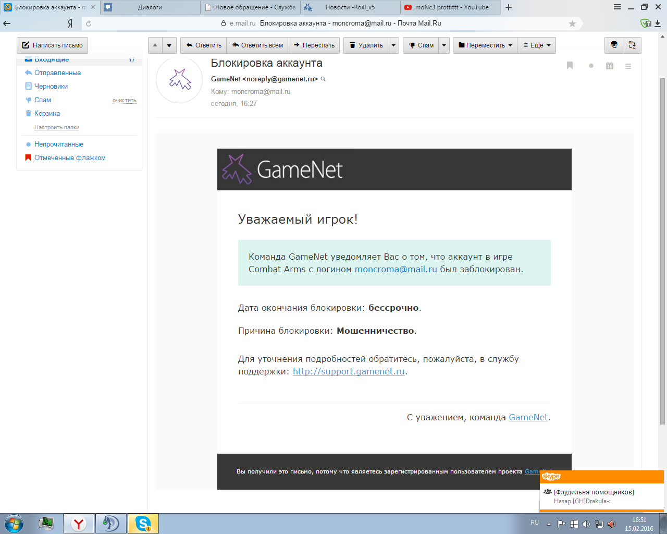667x534 pixels.
Task: Click the network tray icon
Action: pyautogui.click(x=599, y=524)
